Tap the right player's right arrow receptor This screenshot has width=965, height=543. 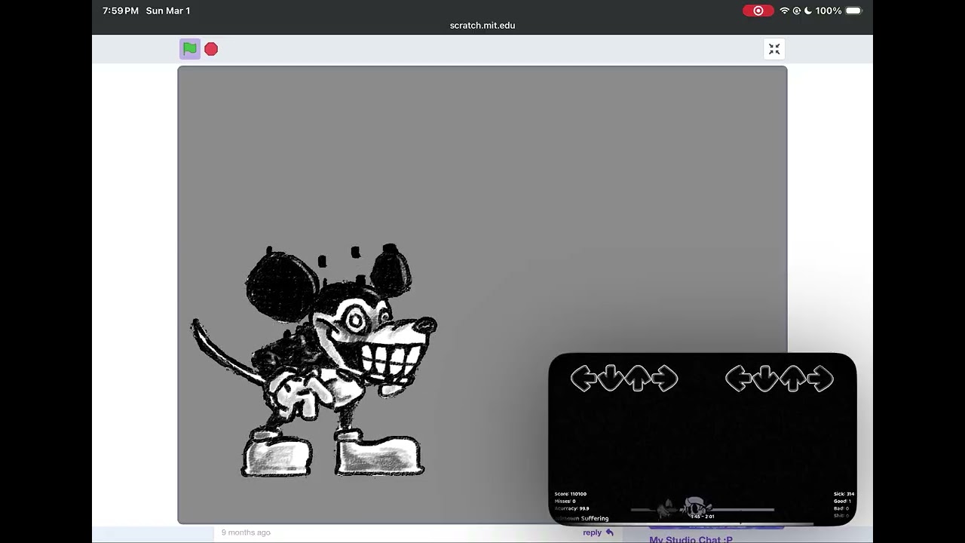820,378
